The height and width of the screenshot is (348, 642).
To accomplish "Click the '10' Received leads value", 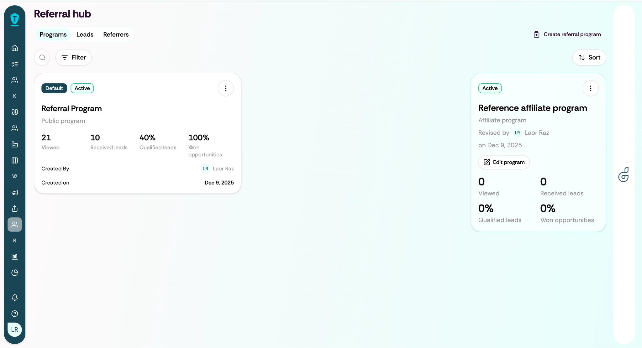I will point(95,138).
